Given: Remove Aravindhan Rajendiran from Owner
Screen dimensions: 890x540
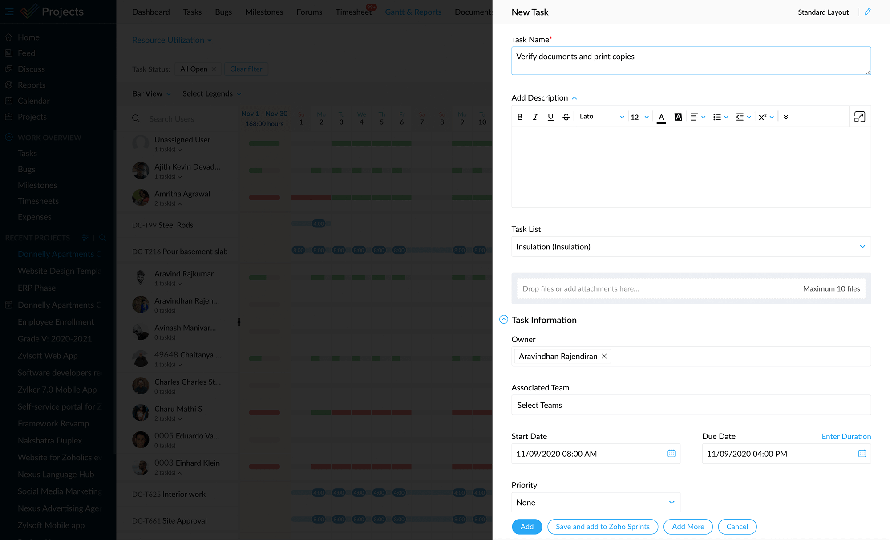Looking at the screenshot, I should point(604,356).
